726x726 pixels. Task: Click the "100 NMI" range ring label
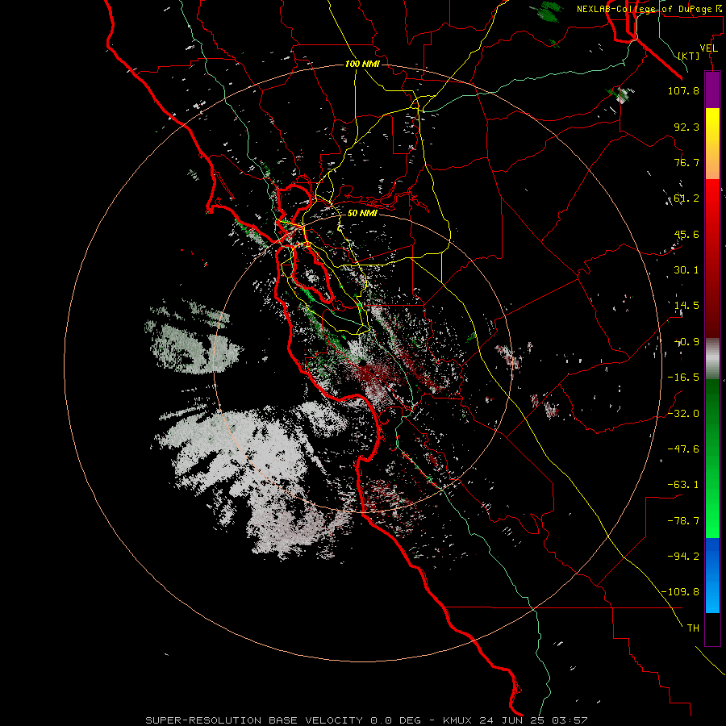coord(362,64)
